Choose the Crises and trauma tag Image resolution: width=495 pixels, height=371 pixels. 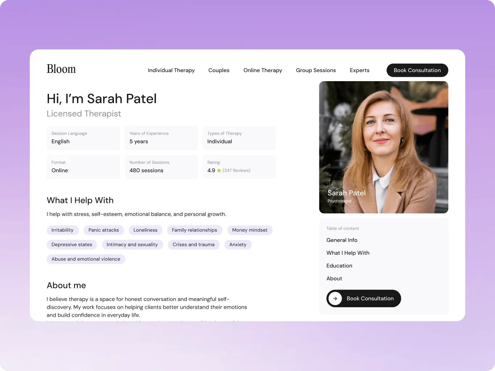pyautogui.click(x=193, y=245)
